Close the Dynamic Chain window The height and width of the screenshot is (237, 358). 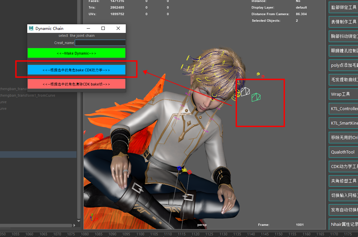pos(118,29)
